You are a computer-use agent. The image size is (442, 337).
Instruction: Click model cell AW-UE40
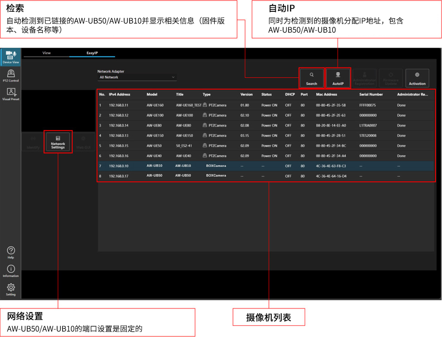(154, 156)
